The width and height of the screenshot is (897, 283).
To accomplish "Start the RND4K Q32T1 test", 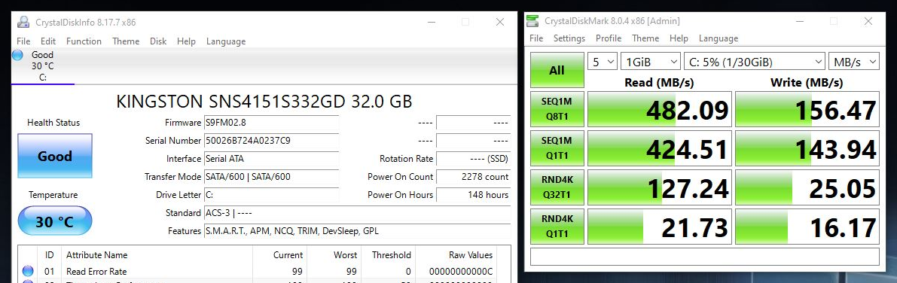I will [557, 187].
